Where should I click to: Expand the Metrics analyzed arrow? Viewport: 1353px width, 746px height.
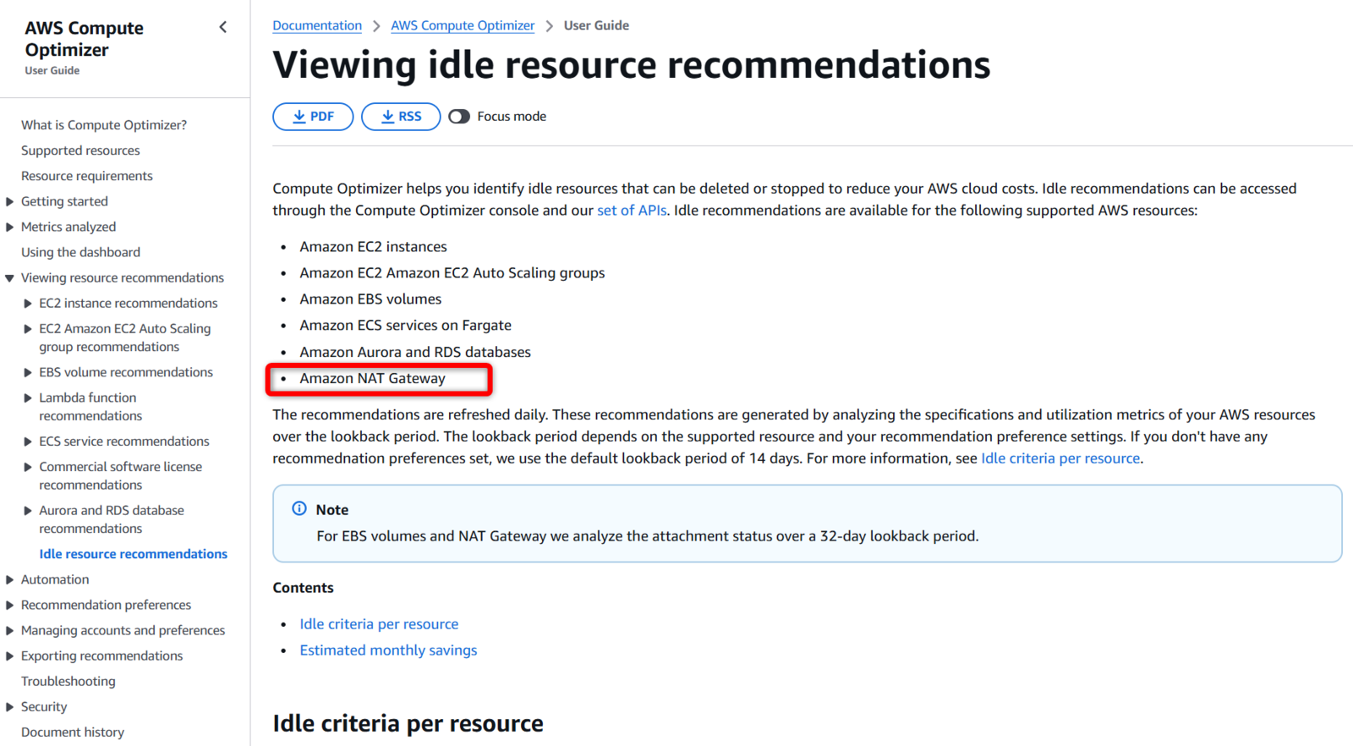9,227
